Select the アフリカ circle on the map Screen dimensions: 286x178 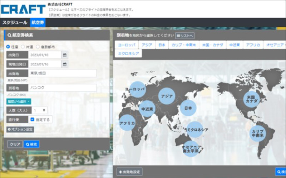(x=127, y=123)
